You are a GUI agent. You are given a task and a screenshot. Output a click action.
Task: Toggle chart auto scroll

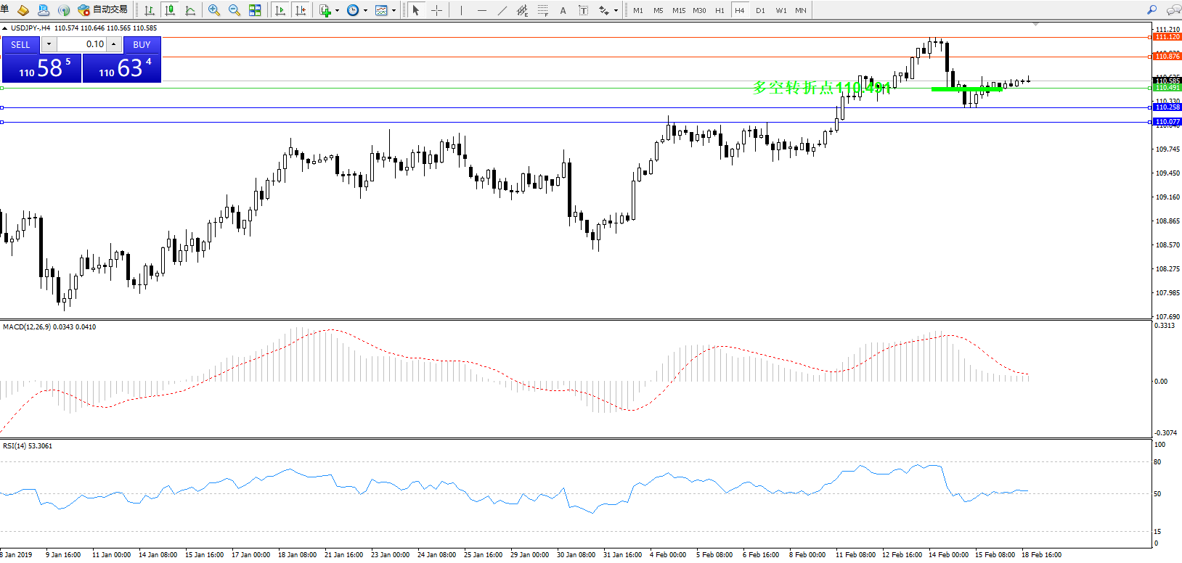pyautogui.click(x=280, y=10)
